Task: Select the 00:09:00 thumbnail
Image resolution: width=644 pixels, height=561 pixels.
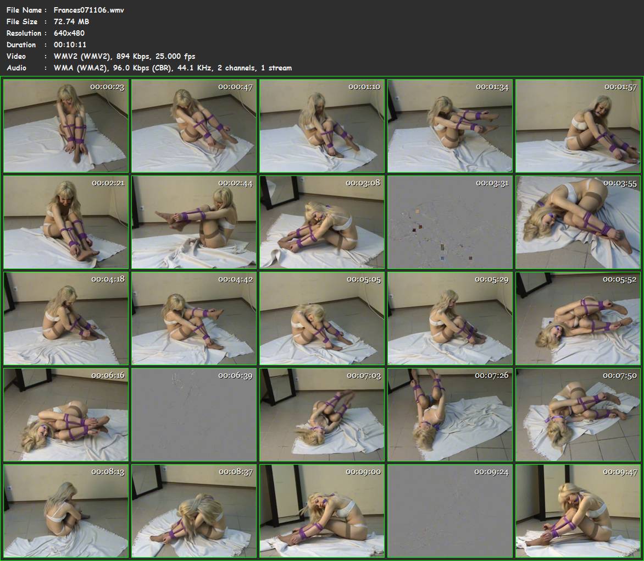Action: pyautogui.click(x=322, y=511)
